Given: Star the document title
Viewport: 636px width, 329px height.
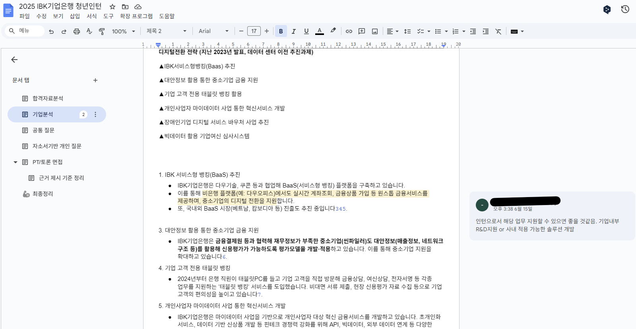Looking at the screenshot, I should click(112, 7).
